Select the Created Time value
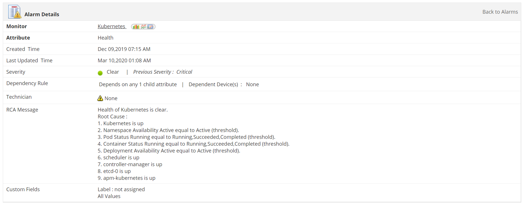This screenshot has width=523, height=204. (124, 49)
